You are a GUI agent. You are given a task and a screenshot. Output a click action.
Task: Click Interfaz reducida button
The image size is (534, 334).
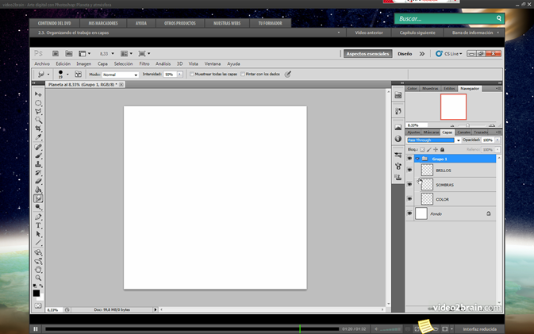479,329
